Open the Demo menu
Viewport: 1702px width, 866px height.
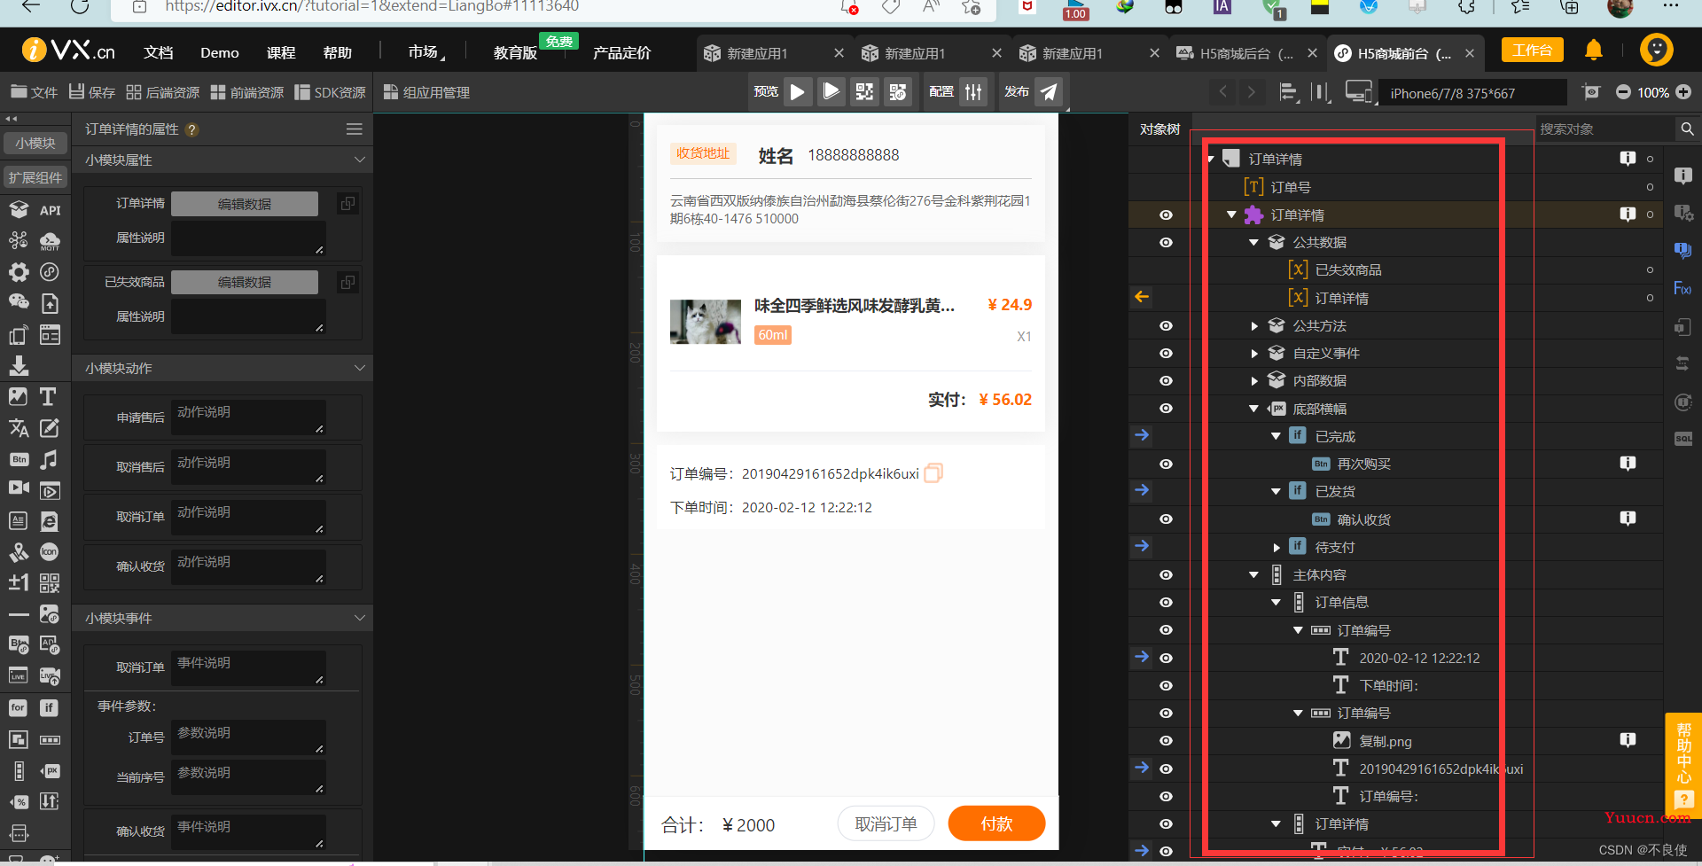(x=219, y=52)
